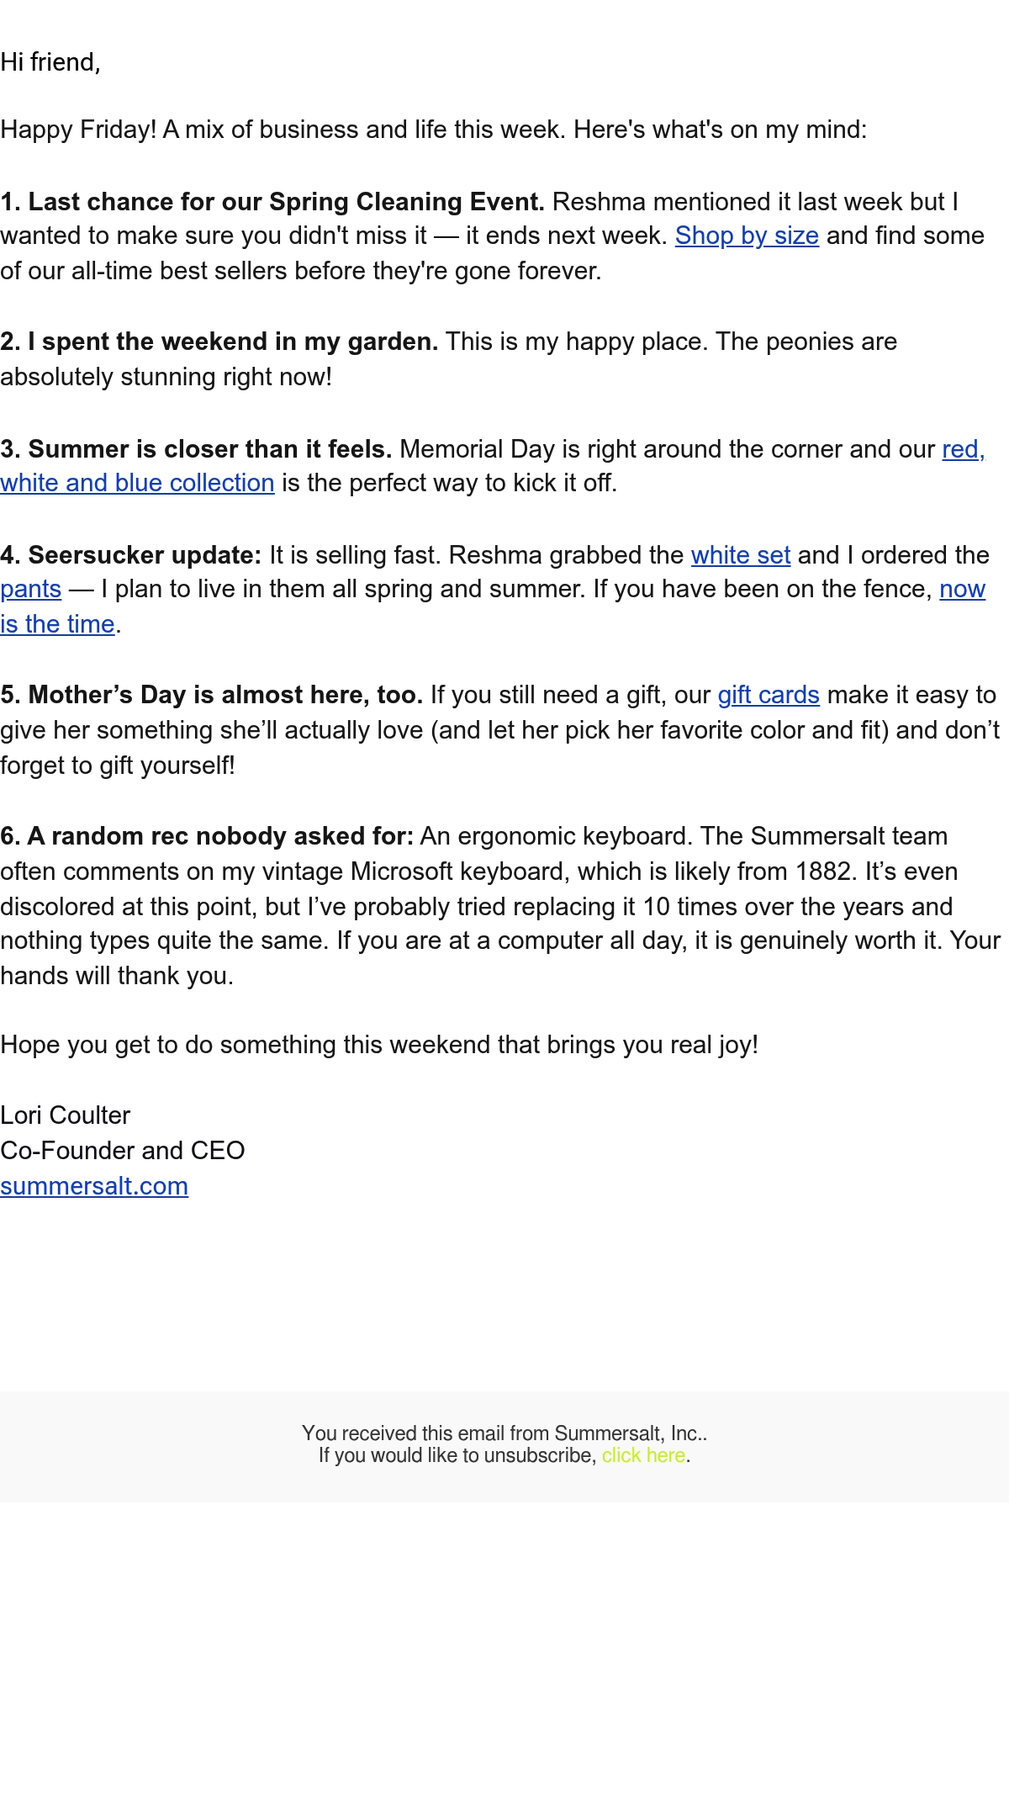The width and height of the screenshot is (1009, 1817).
Task: Click the unsubscribe 'click here' link
Action: [x=644, y=1455]
